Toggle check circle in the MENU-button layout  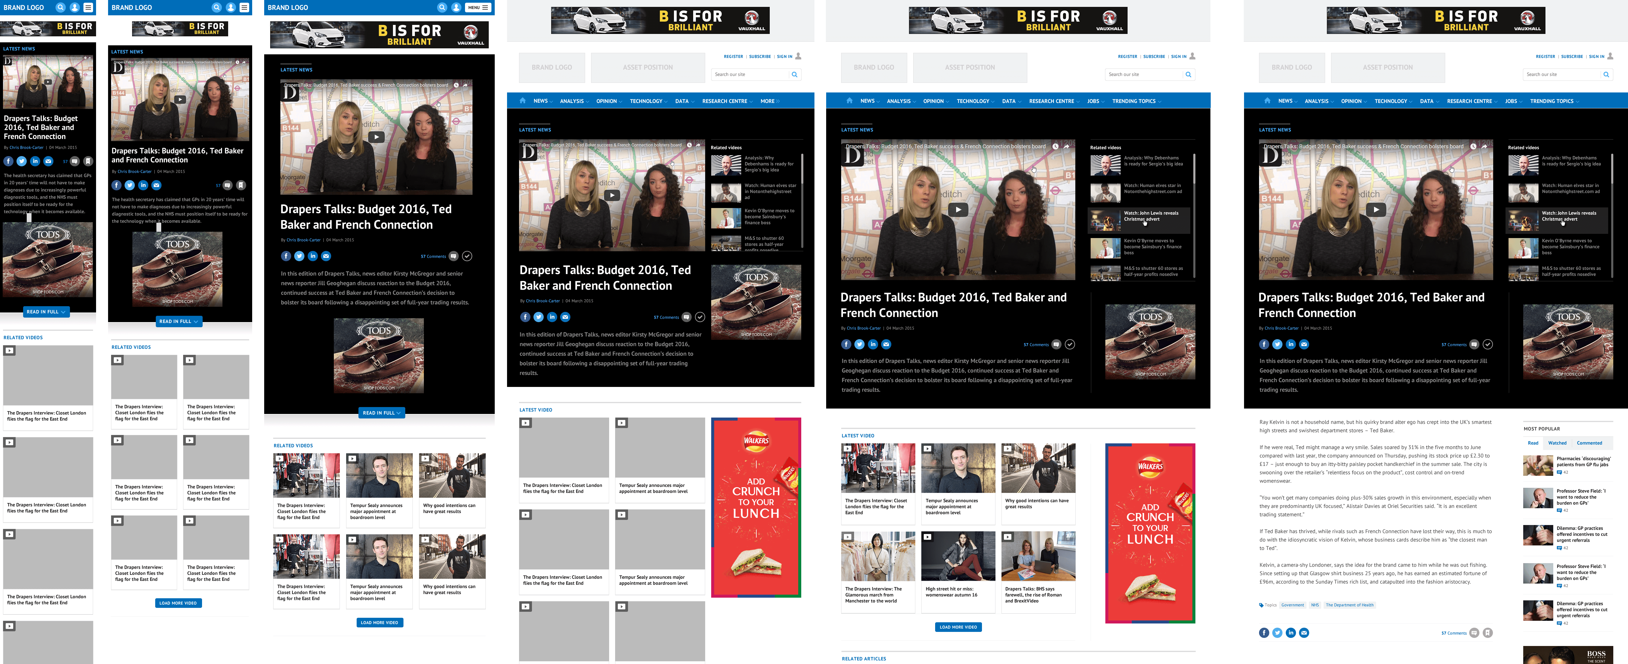(467, 256)
